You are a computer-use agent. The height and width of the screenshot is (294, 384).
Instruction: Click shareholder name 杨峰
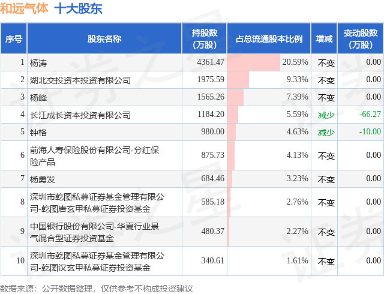click(38, 98)
